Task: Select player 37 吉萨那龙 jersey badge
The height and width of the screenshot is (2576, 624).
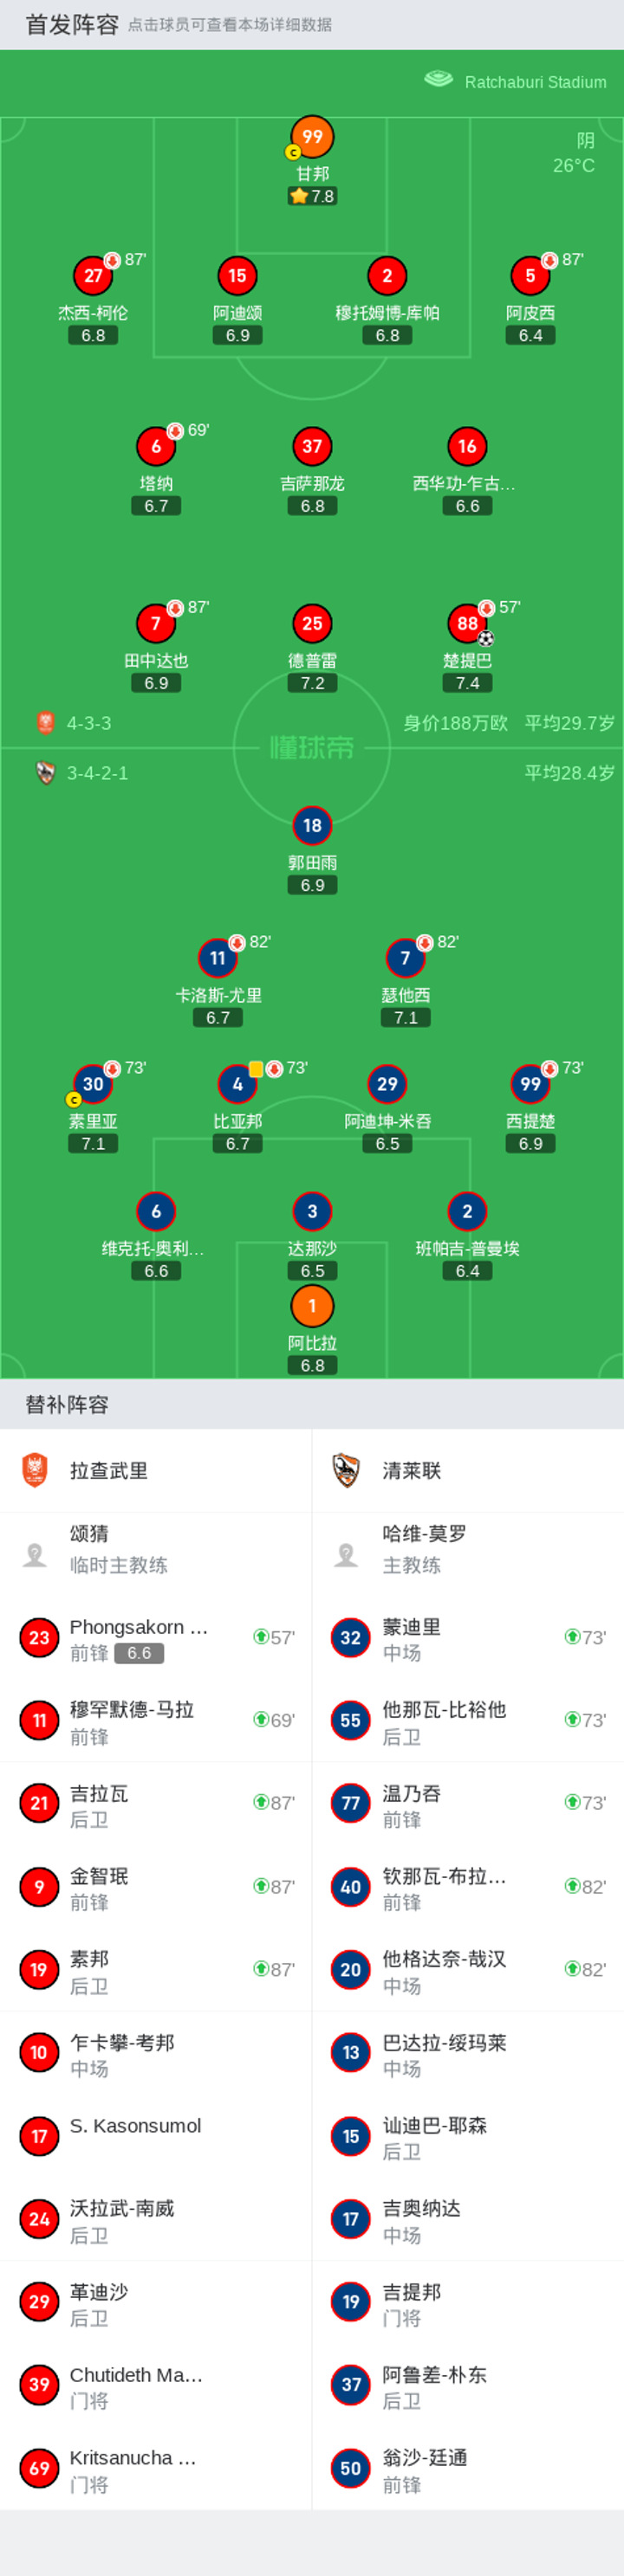Action: pos(311,446)
